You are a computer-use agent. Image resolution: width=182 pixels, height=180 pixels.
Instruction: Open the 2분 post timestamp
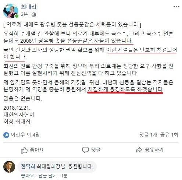(24, 14)
